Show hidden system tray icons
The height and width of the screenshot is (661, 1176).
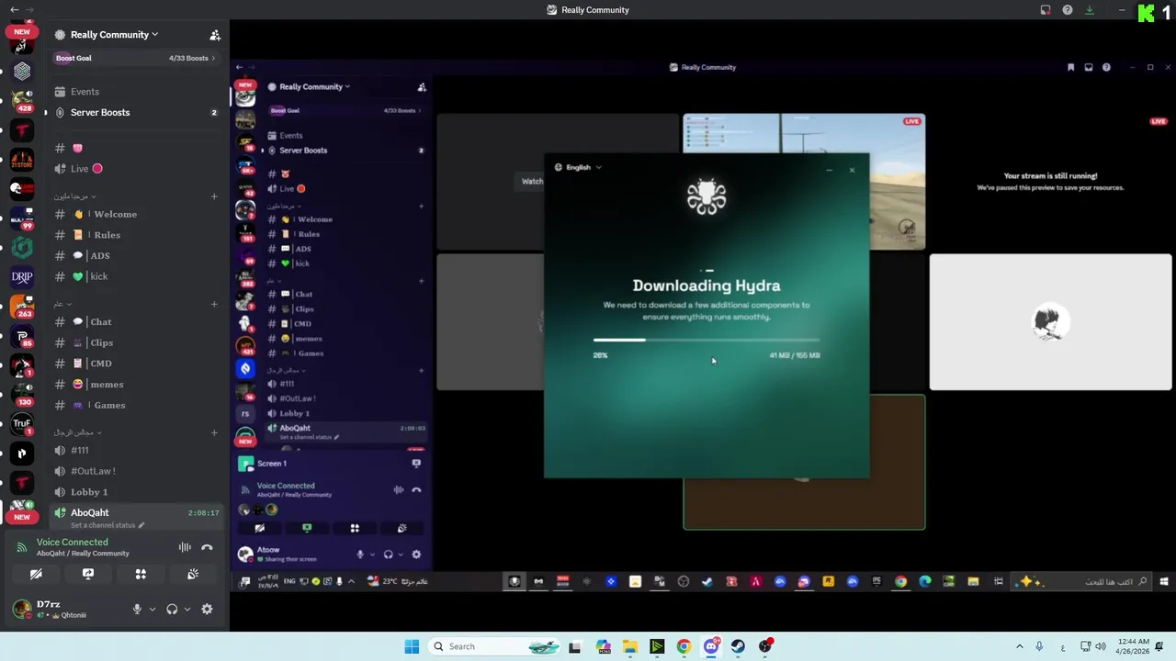[x=1019, y=646]
